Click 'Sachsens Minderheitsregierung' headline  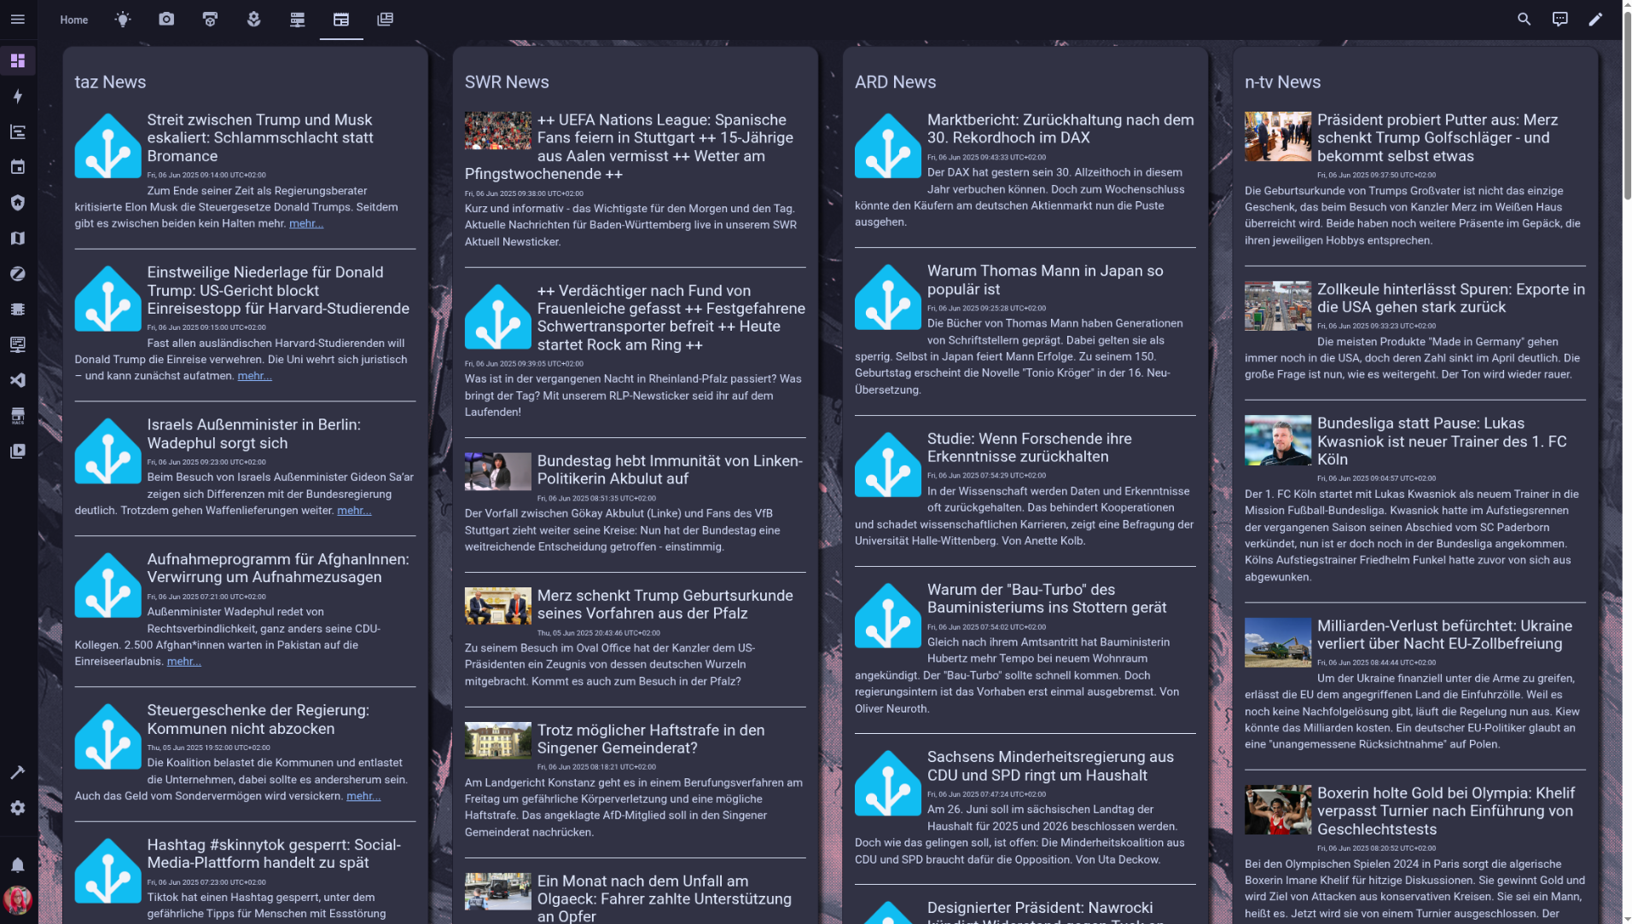tap(1050, 765)
